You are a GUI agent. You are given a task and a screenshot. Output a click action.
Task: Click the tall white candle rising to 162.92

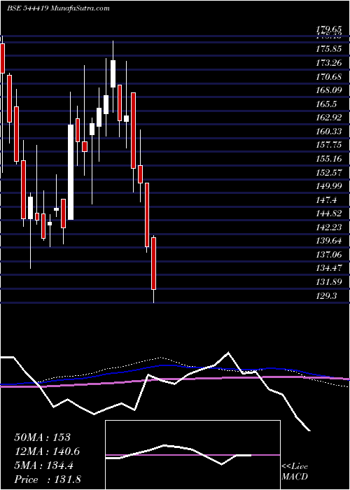71,172
